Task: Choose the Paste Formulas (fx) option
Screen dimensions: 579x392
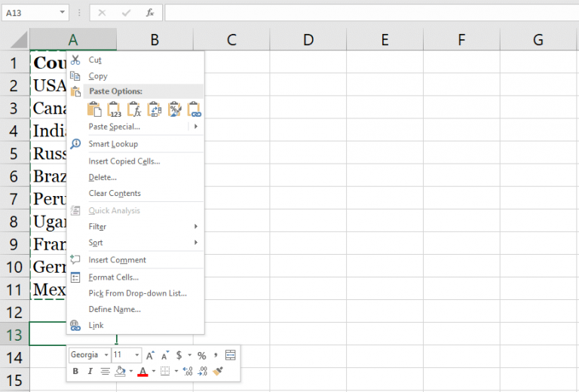Action: (x=134, y=109)
